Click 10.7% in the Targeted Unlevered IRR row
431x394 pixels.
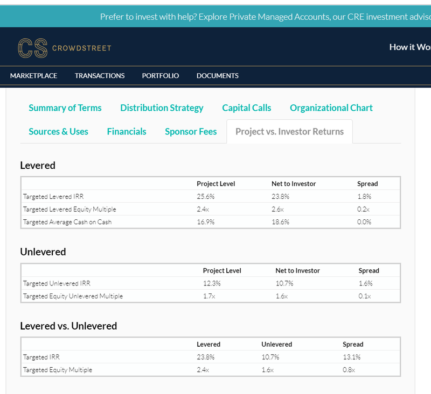coord(284,283)
